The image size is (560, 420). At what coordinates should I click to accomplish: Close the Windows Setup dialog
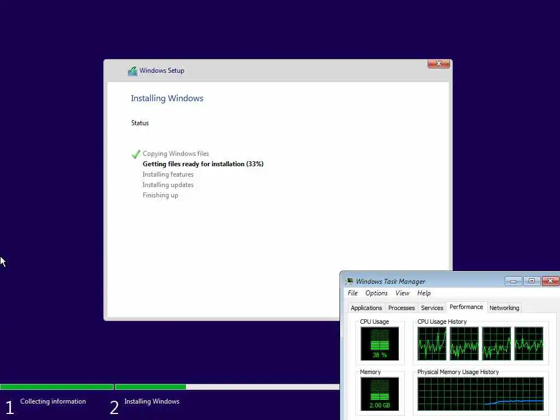point(439,63)
